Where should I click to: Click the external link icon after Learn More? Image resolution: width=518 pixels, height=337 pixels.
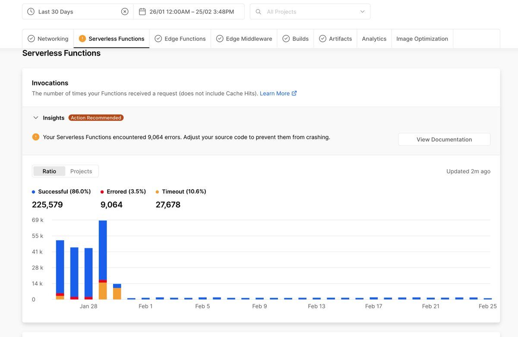coord(294,93)
